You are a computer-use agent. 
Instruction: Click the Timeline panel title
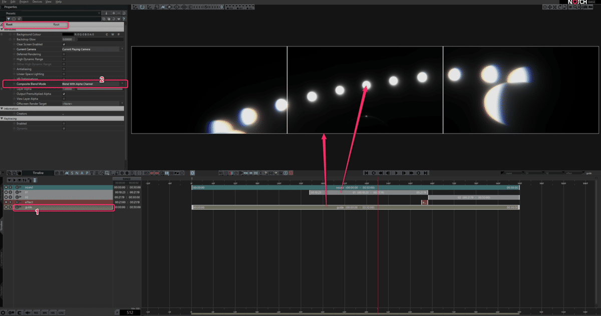pos(38,173)
